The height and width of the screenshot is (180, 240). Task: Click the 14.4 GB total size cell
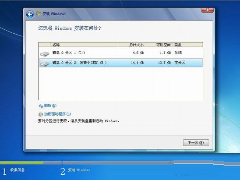tap(137, 63)
